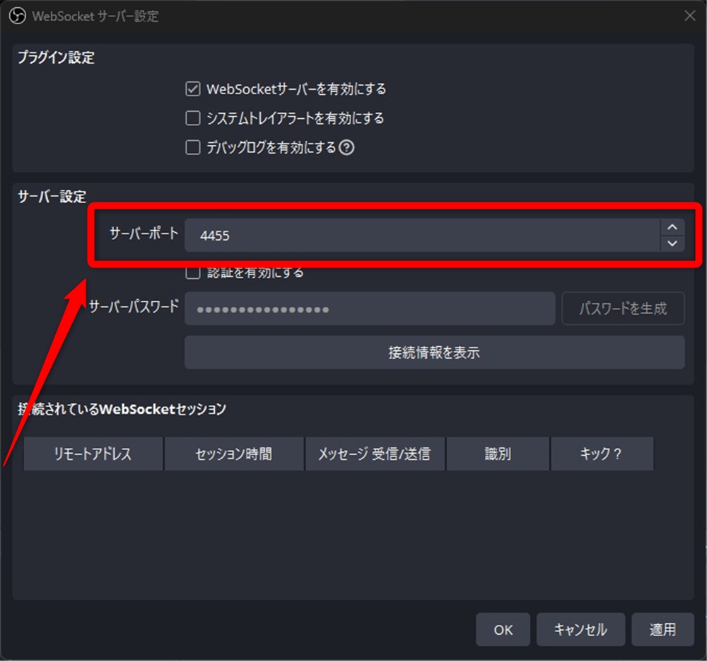The image size is (707, 661).
Task: Increase server port with the up arrow
Action: point(672,227)
